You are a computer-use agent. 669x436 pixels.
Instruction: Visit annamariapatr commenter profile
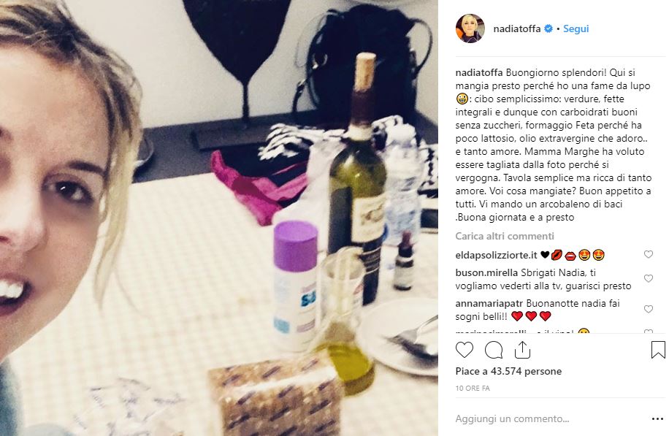(489, 303)
